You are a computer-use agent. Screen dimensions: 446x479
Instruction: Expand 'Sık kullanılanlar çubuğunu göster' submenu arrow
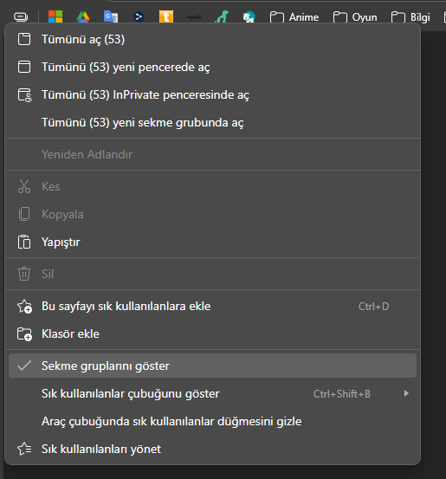click(x=406, y=393)
